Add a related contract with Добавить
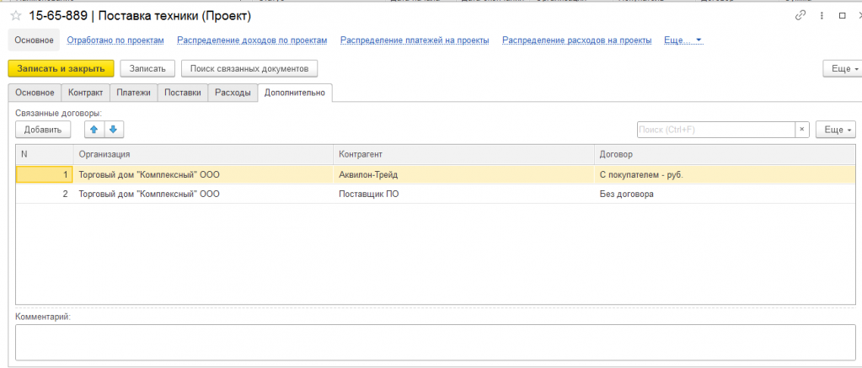The width and height of the screenshot is (862, 368). click(x=43, y=130)
